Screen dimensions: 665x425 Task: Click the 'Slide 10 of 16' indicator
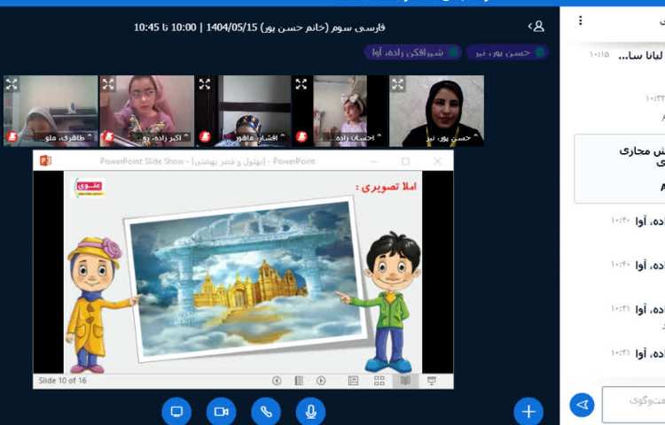[x=62, y=381]
